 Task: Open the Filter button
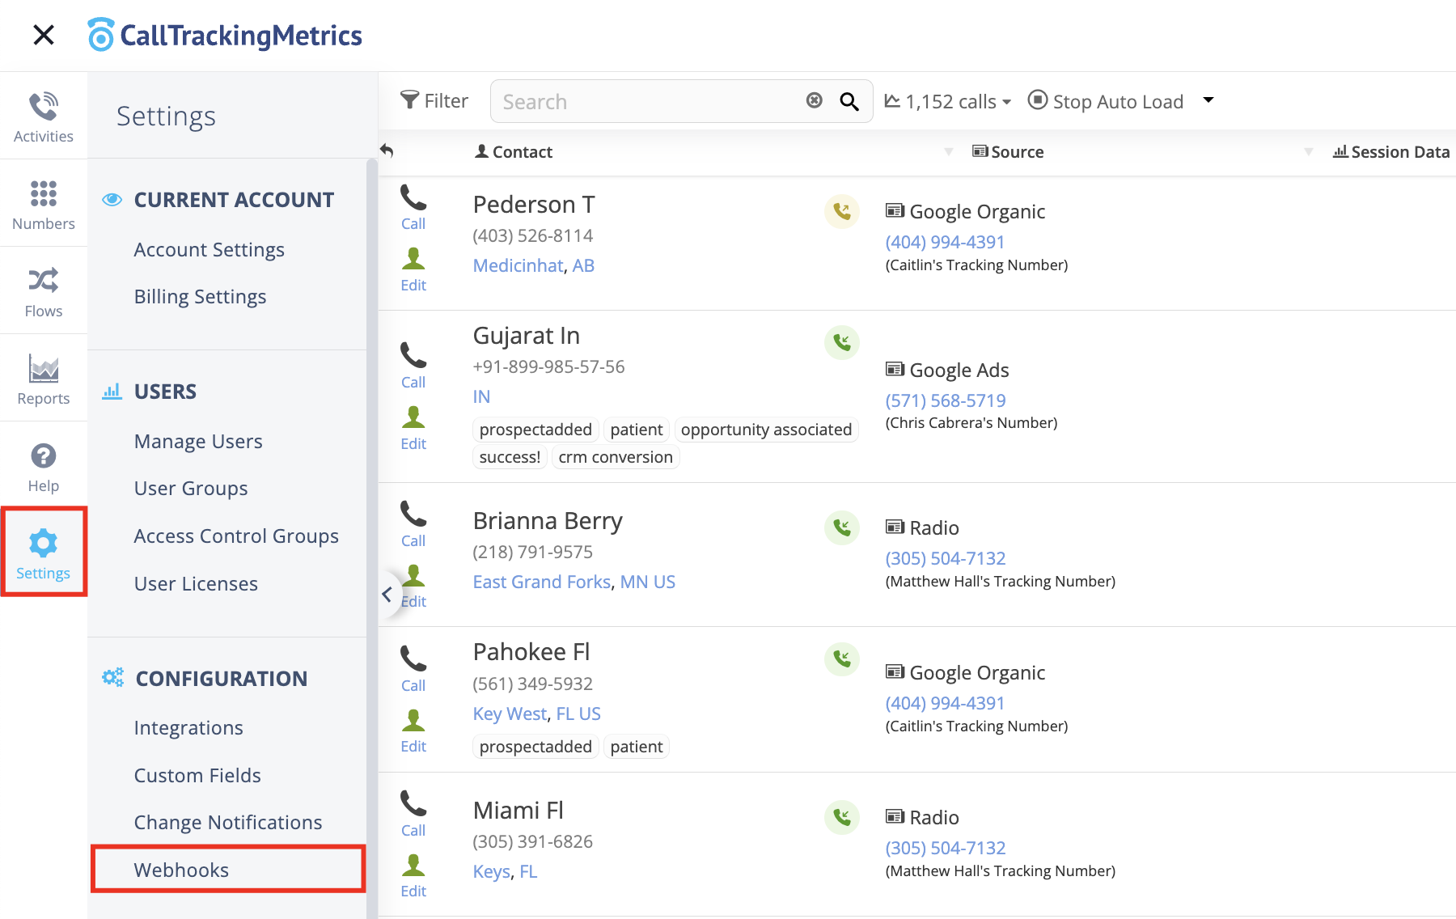pyautogui.click(x=435, y=101)
